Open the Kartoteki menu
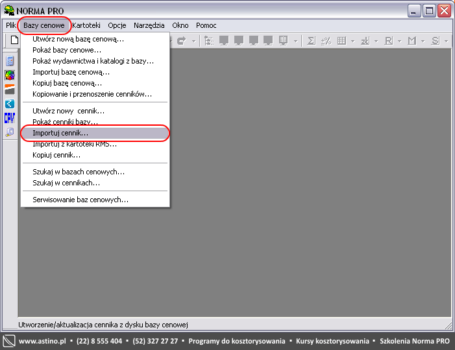455x350 pixels. (x=86, y=25)
